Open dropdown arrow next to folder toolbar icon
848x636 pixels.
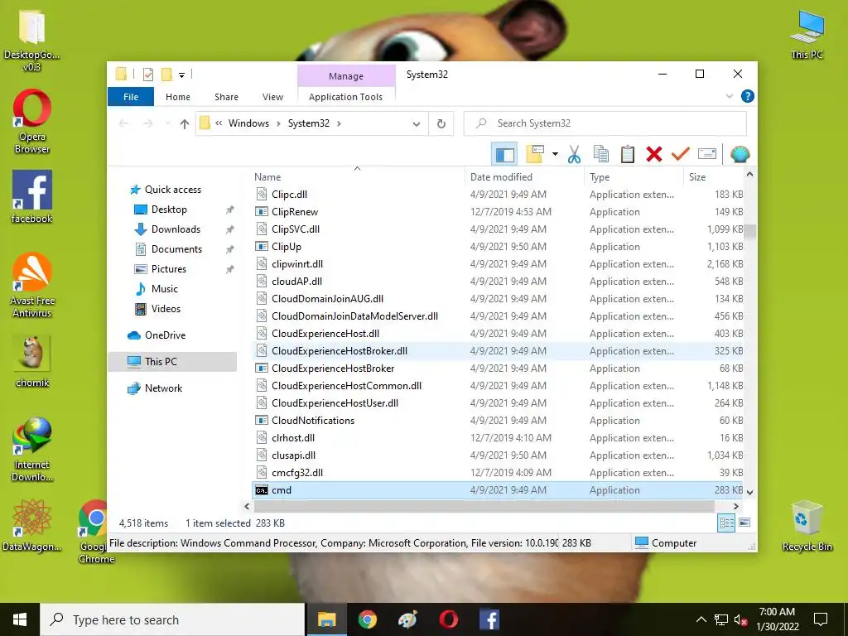coord(555,154)
